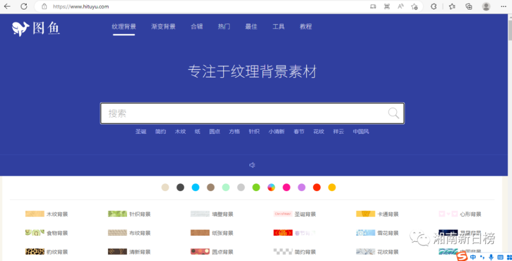Click the QR code icon in address bar
This screenshot has width=512, height=261.
[x=387, y=6]
